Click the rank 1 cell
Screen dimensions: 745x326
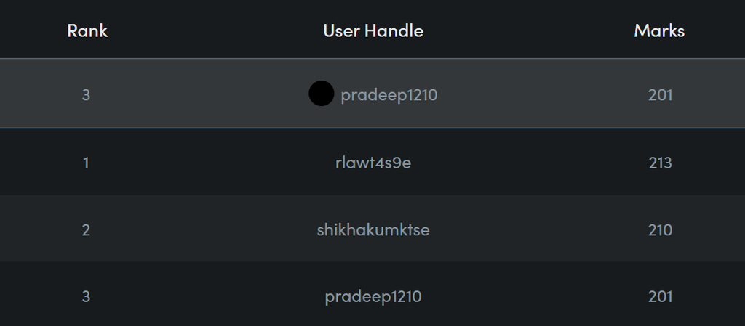click(x=86, y=163)
